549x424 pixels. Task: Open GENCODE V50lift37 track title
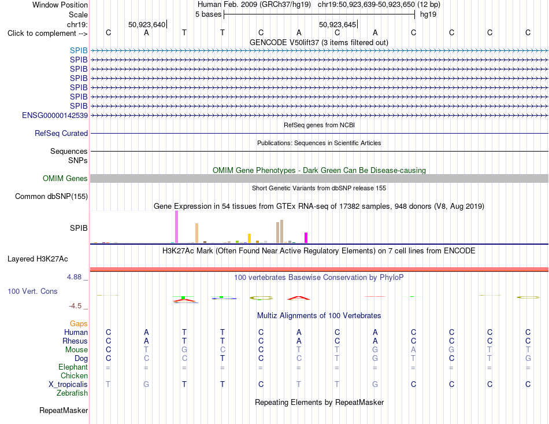coord(318,42)
